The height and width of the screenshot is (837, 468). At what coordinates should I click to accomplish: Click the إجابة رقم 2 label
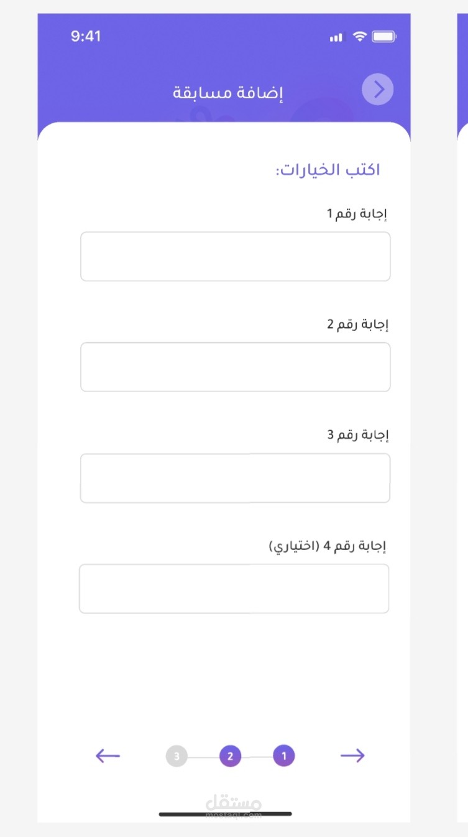pos(357,324)
